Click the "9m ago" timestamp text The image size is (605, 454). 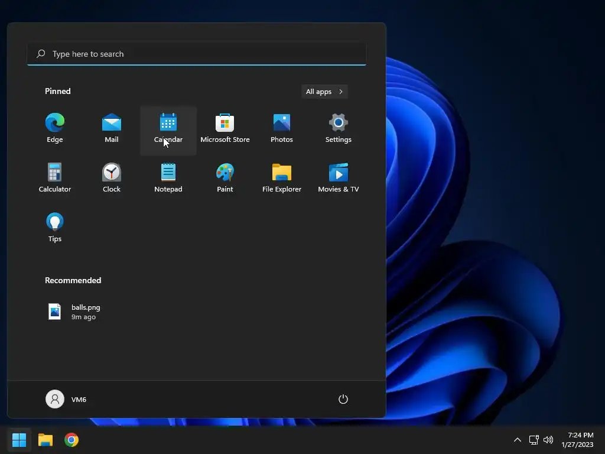tap(83, 317)
